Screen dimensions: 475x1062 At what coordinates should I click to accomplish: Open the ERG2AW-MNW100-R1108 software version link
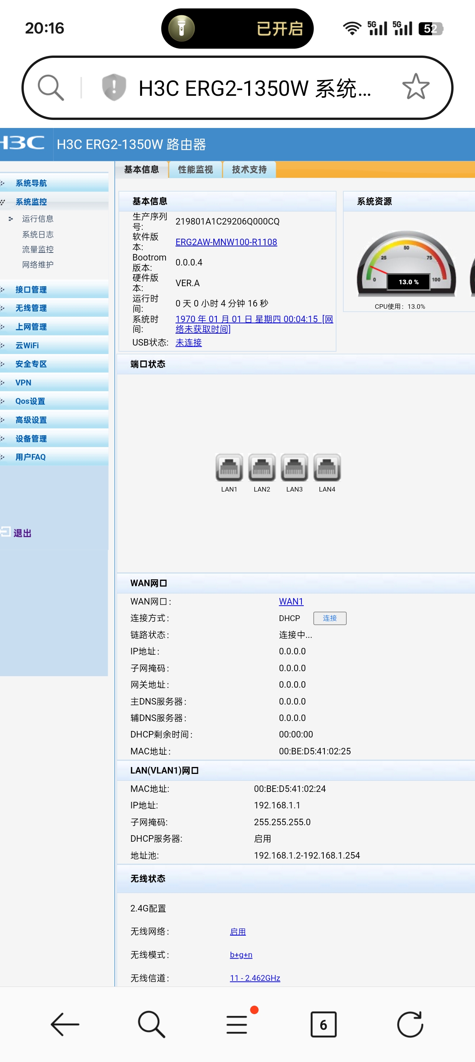(x=226, y=242)
